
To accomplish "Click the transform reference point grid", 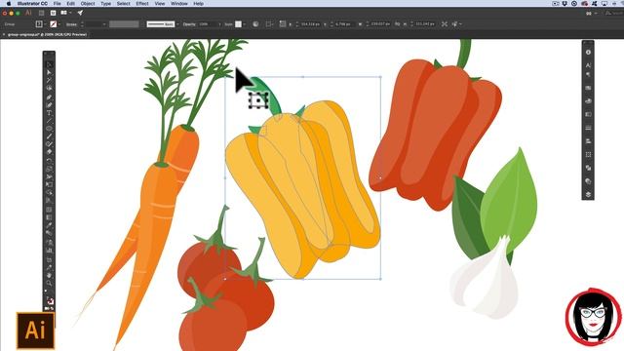I will click(x=282, y=24).
